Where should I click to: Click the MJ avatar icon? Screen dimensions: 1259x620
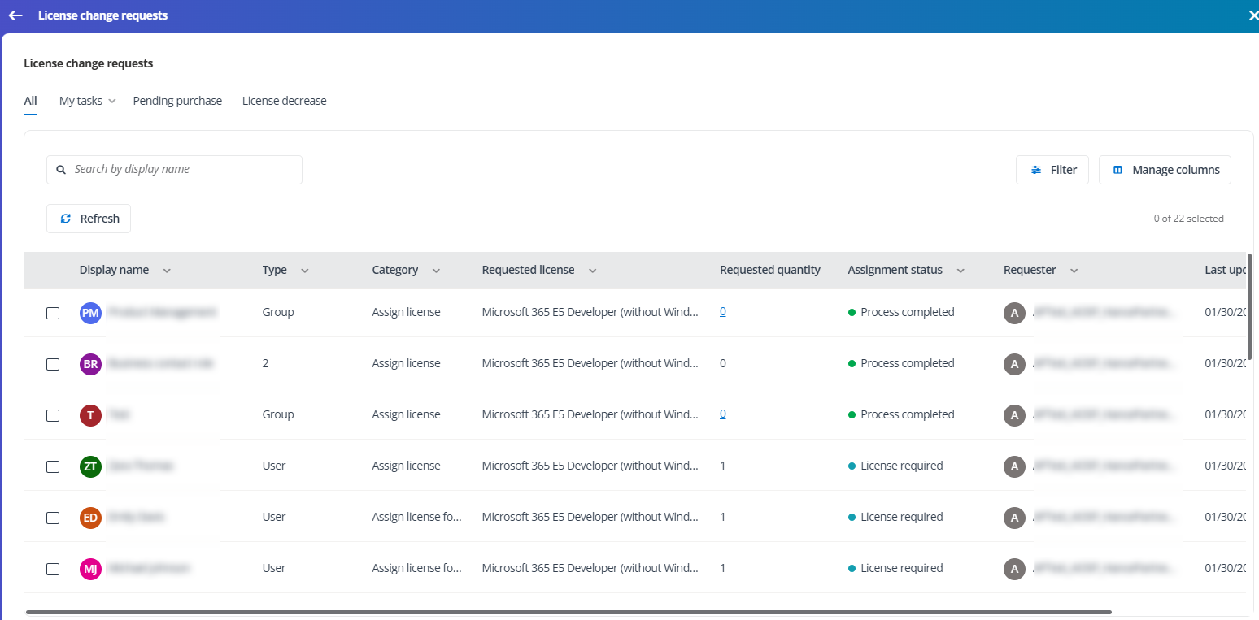[90, 569]
